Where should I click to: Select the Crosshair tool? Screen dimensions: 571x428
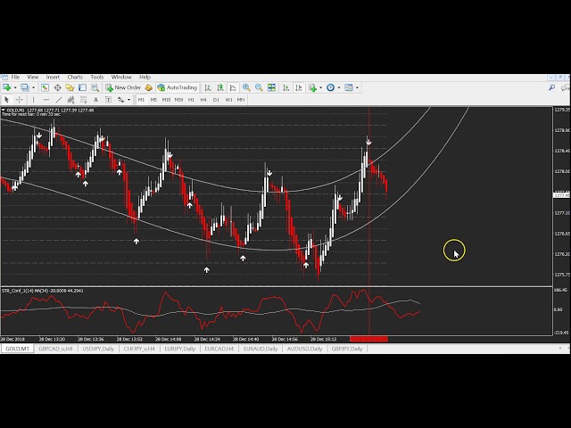(20, 100)
